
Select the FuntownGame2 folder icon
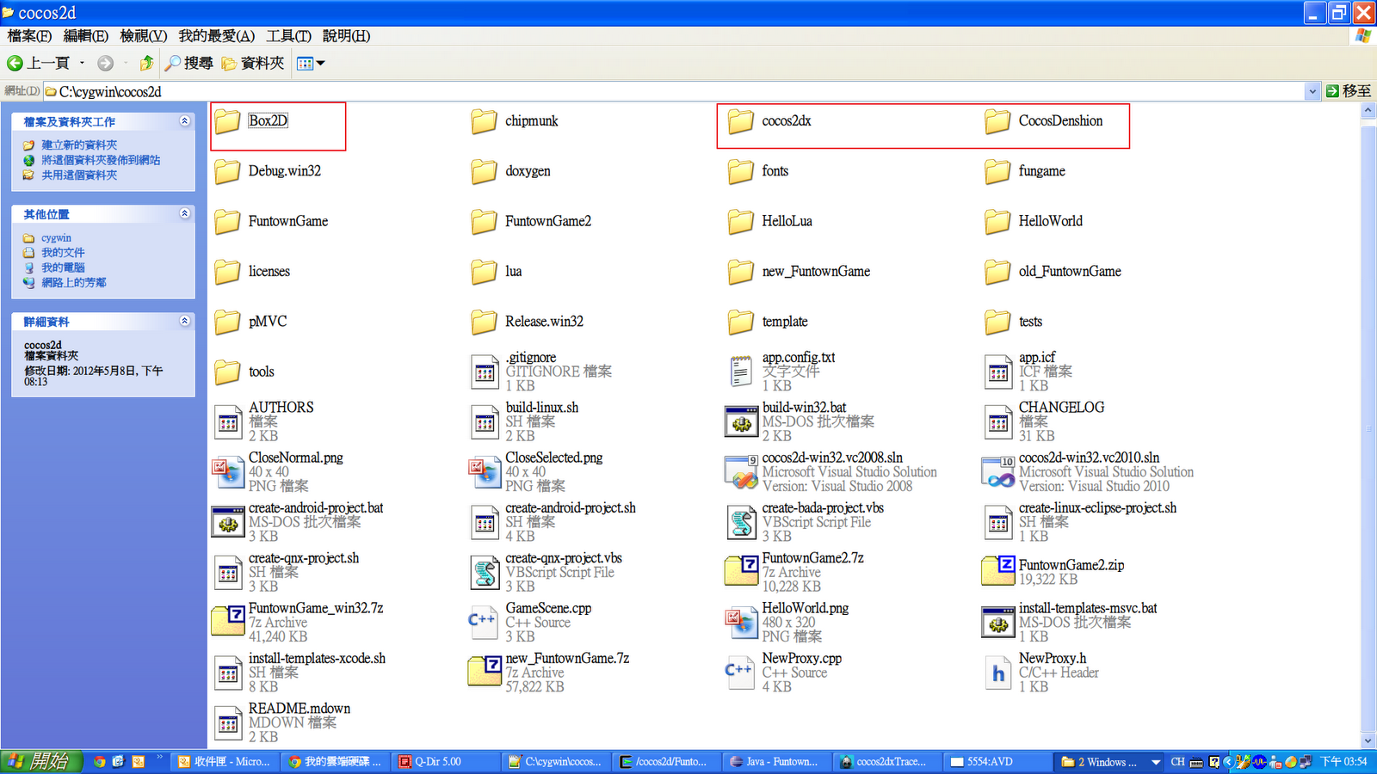tap(485, 221)
